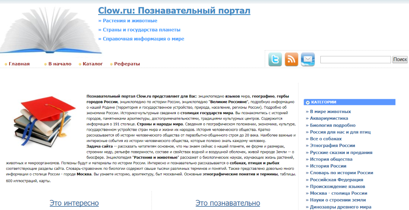Image resolution: width=409 pixels, height=210 pixels.
Task: Select the В начало menu item
Action: point(60,64)
